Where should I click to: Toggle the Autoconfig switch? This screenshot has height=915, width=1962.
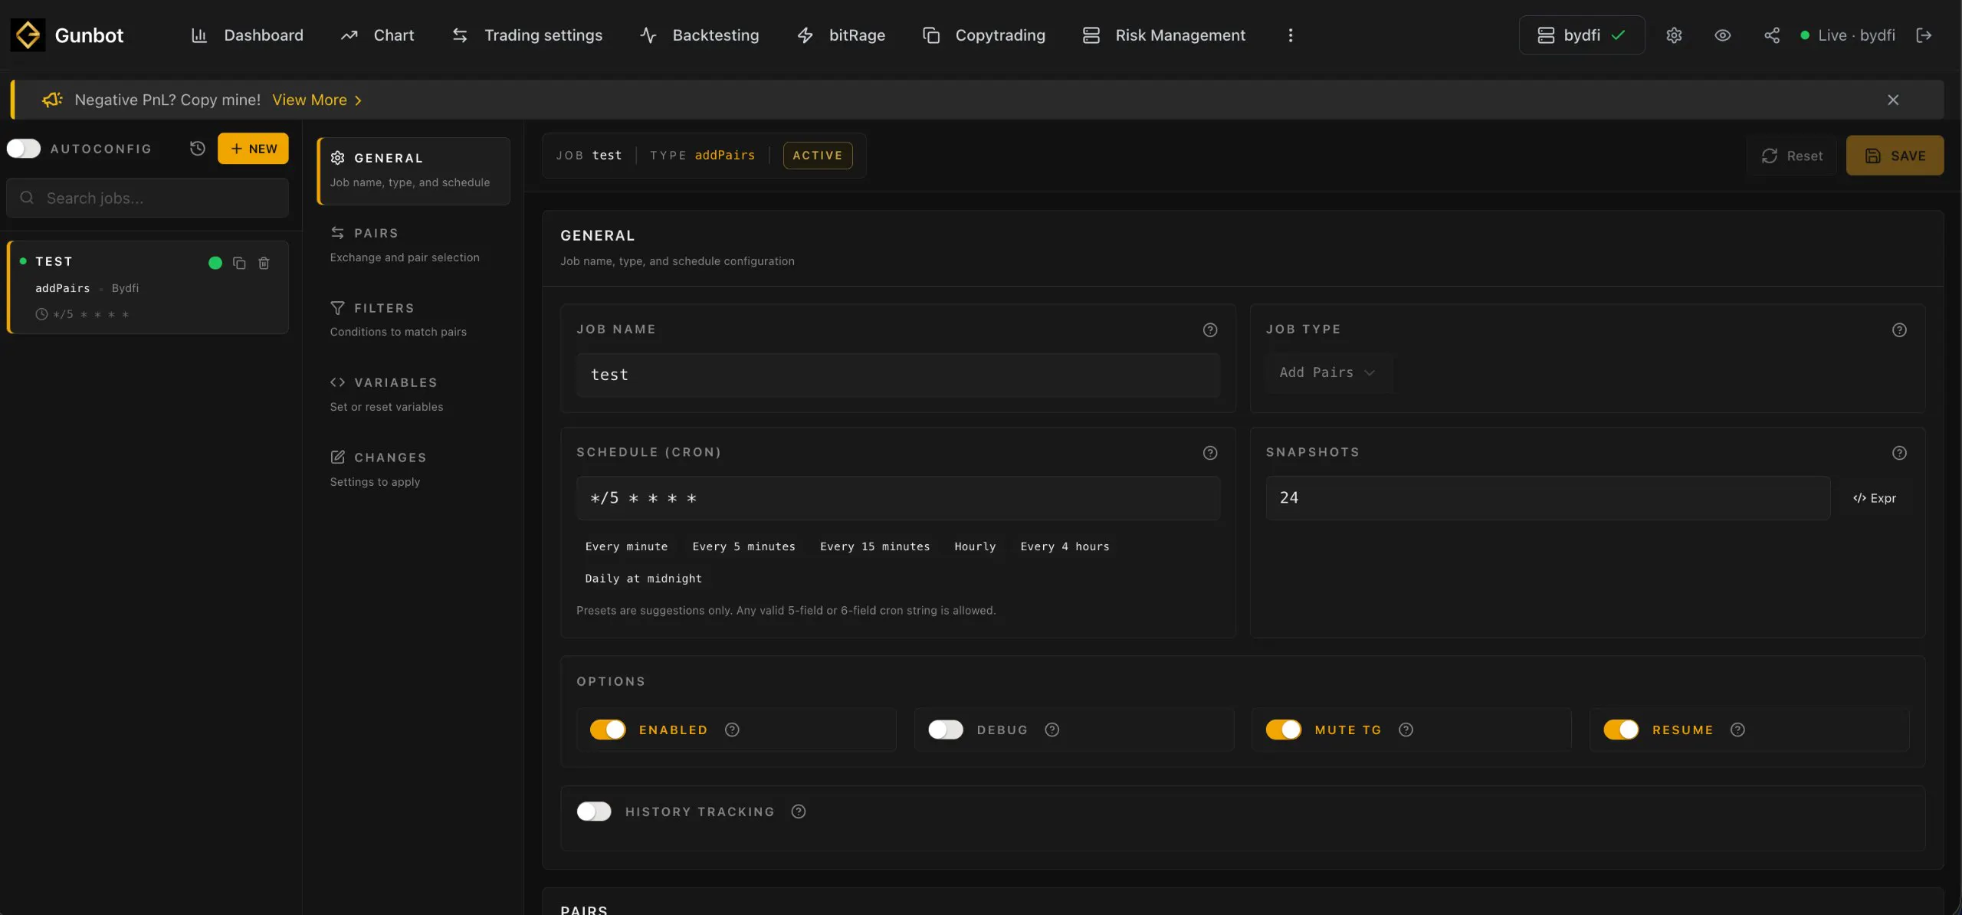[24, 149]
